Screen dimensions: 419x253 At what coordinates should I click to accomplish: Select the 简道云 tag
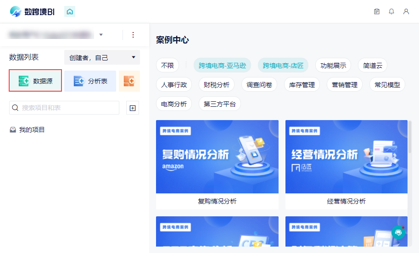pos(373,66)
